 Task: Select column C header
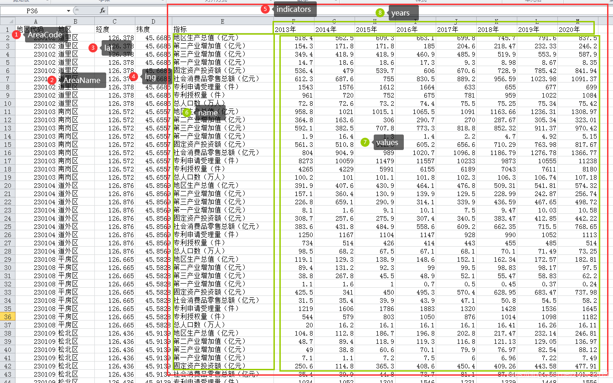coord(115,21)
